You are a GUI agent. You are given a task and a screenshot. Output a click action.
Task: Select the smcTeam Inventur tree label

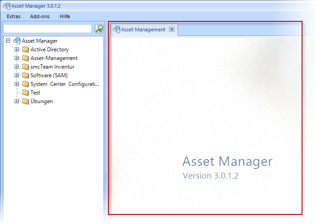52,67
